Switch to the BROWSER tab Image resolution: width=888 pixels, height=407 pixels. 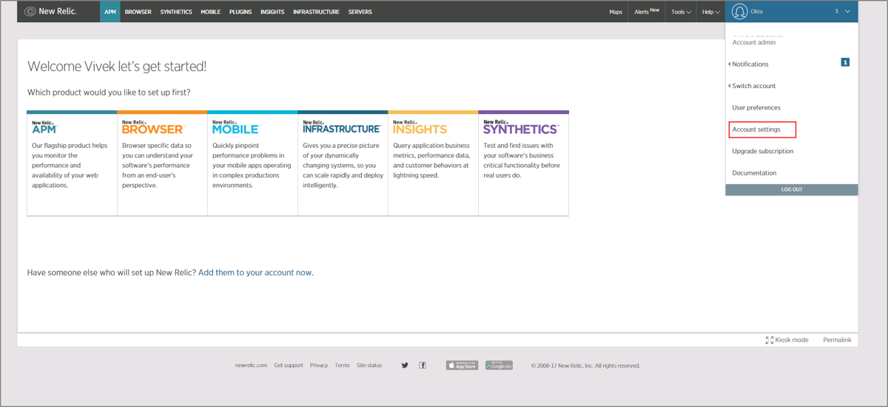138,12
